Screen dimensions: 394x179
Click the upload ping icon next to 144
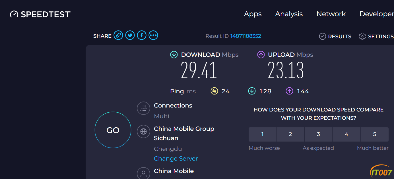point(289,91)
